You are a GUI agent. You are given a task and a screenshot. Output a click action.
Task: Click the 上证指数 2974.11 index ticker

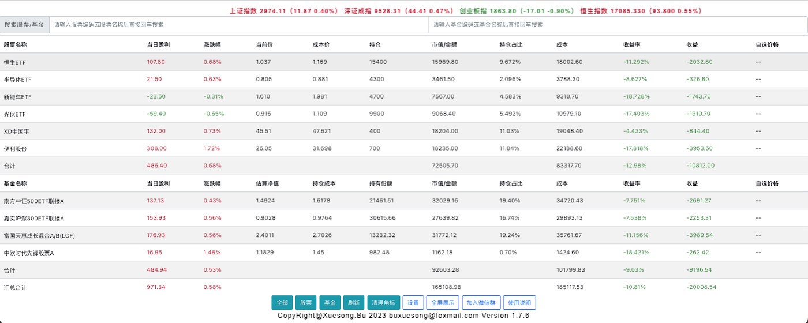click(x=283, y=10)
